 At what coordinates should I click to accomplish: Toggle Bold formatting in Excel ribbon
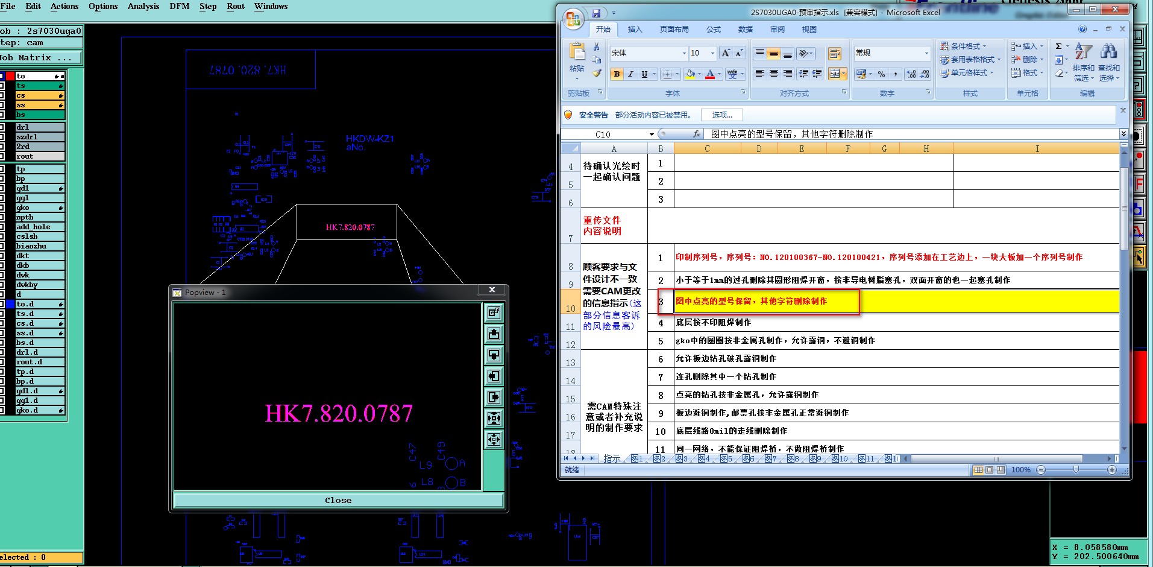617,74
